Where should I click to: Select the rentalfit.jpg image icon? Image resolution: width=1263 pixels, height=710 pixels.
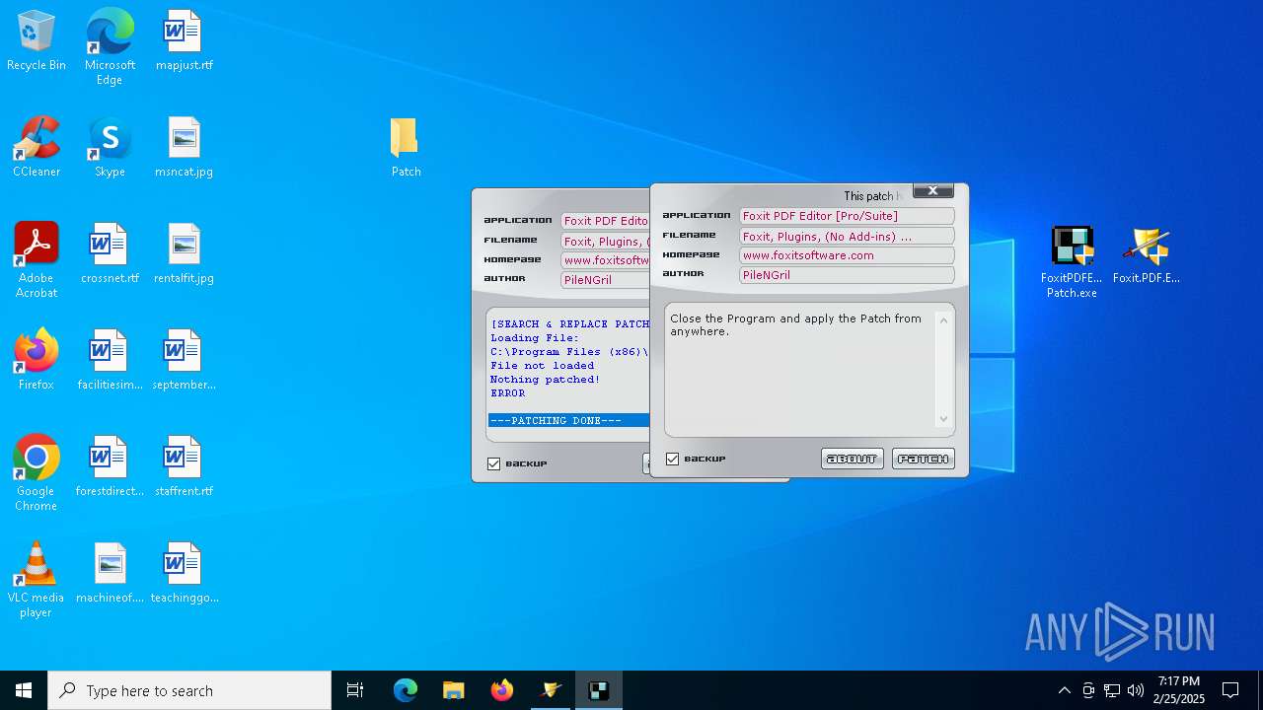point(184,253)
